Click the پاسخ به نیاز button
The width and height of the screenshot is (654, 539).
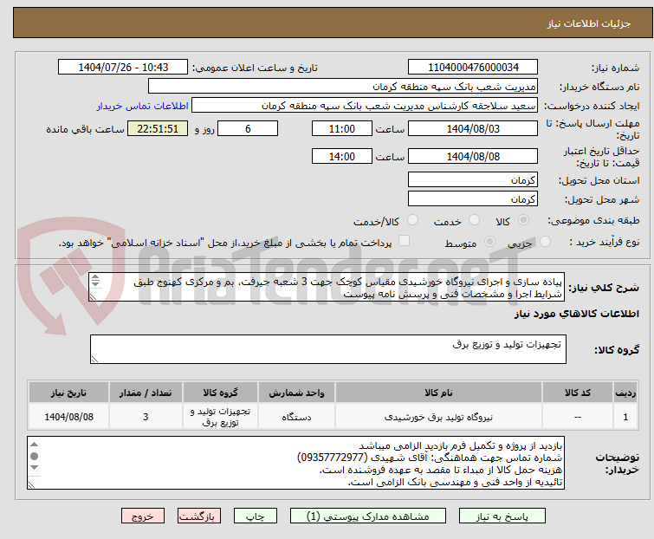coord(502,516)
